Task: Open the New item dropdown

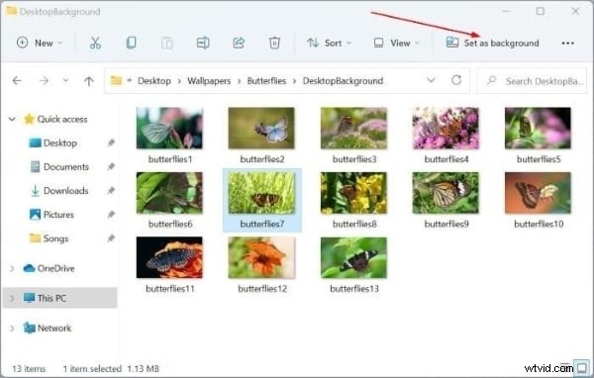Action: click(40, 43)
